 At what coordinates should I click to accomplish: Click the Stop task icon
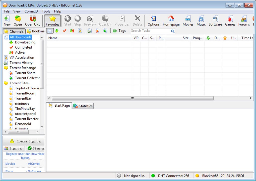[78, 21]
